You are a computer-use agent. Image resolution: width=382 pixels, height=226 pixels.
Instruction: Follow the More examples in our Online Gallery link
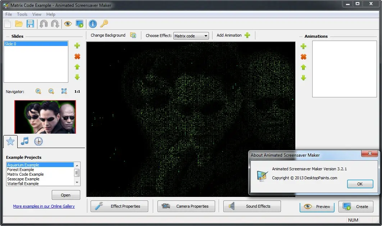pos(44,206)
